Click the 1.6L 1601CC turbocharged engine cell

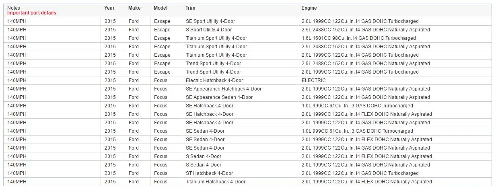pos(358,38)
